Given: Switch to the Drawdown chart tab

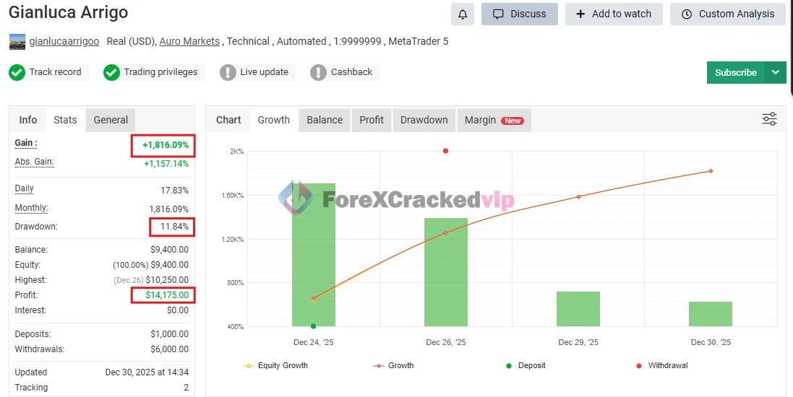Looking at the screenshot, I should click(424, 120).
